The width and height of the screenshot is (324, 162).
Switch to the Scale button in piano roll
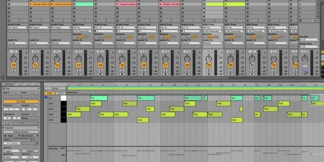(60, 93)
